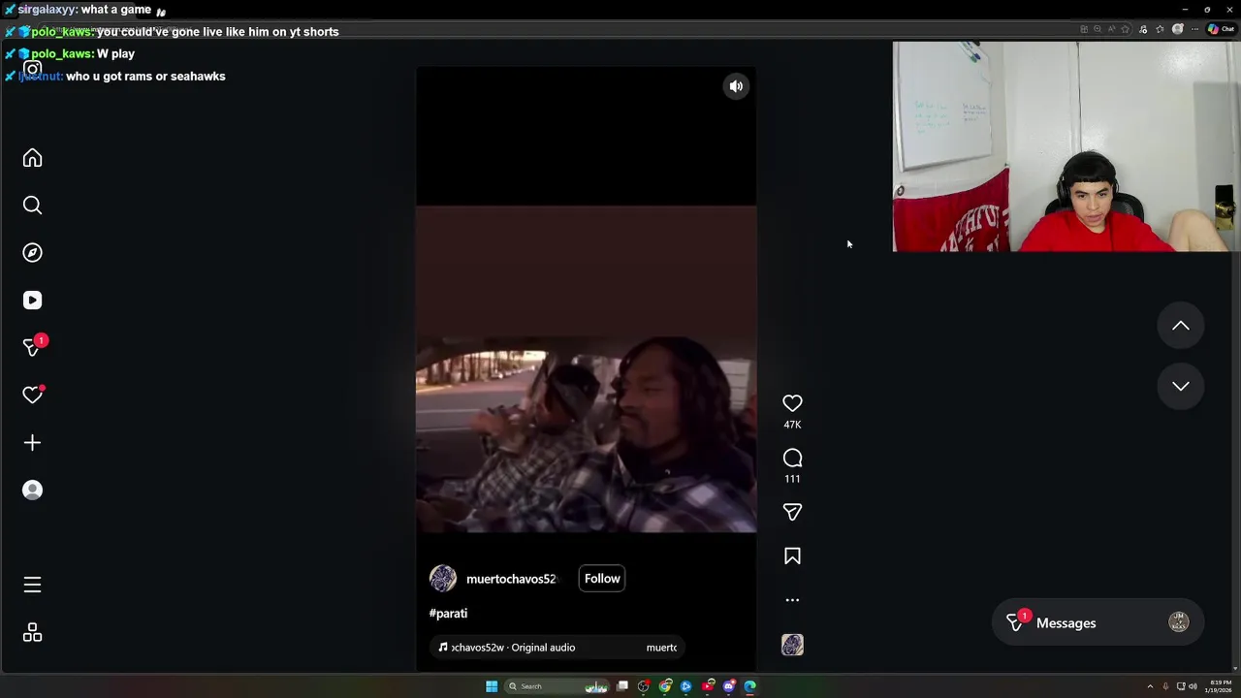
Task: Go to next reel with down chevron
Action: point(1180,386)
